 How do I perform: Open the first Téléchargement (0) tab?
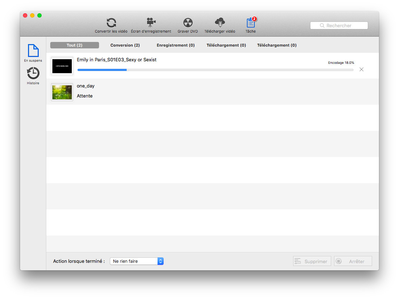click(x=226, y=45)
